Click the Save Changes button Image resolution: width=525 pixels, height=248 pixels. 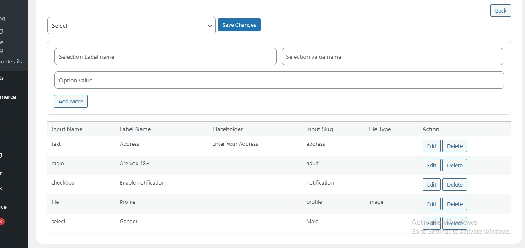tap(239, 25)
